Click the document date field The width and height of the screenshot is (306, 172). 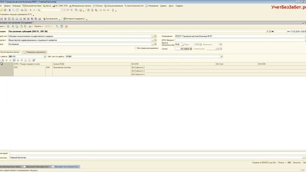tap(298, 32)
